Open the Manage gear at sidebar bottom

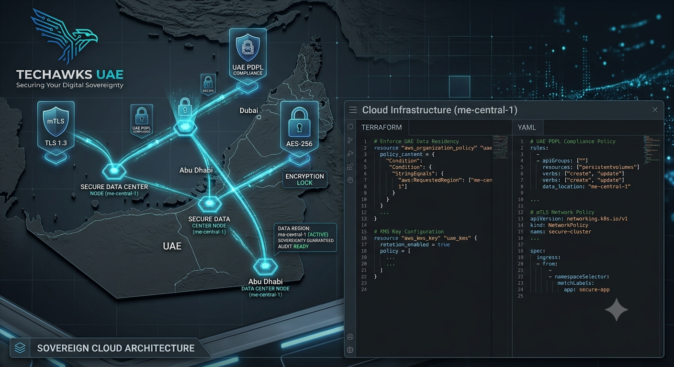click(350, 350)
